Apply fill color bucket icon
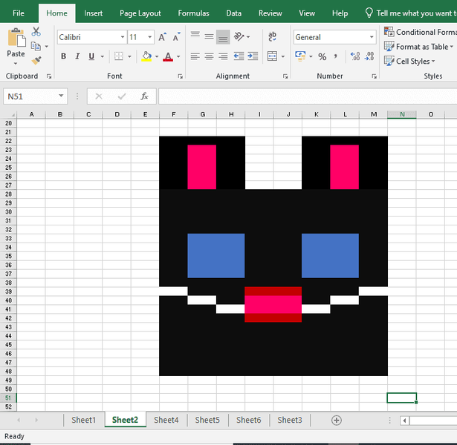The height and width of the screenshot is (445, 457). click(146, 56)
